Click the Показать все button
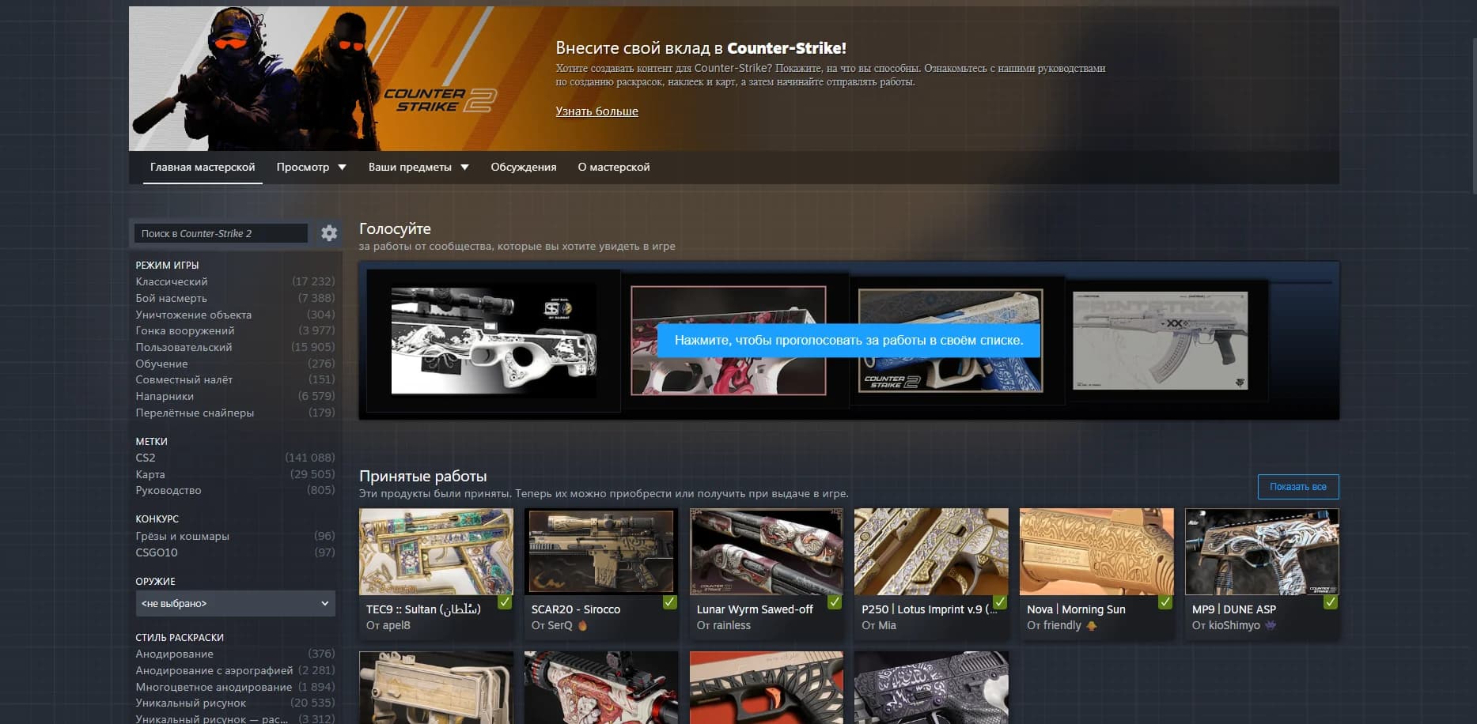The width and height of the screenshot is (1477, 724). 1298,487
